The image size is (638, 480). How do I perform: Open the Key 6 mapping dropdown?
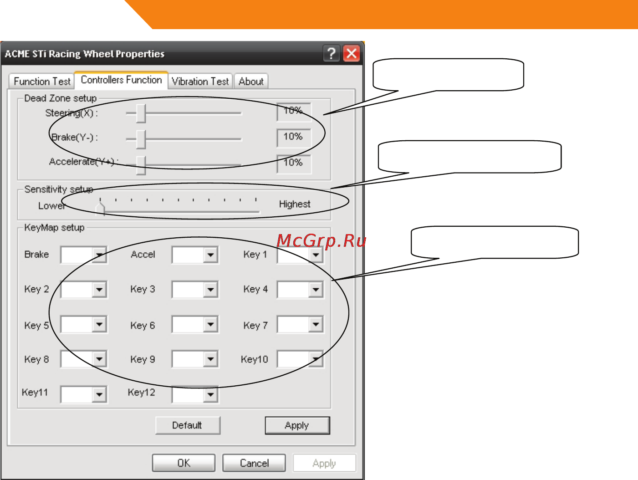210,324
